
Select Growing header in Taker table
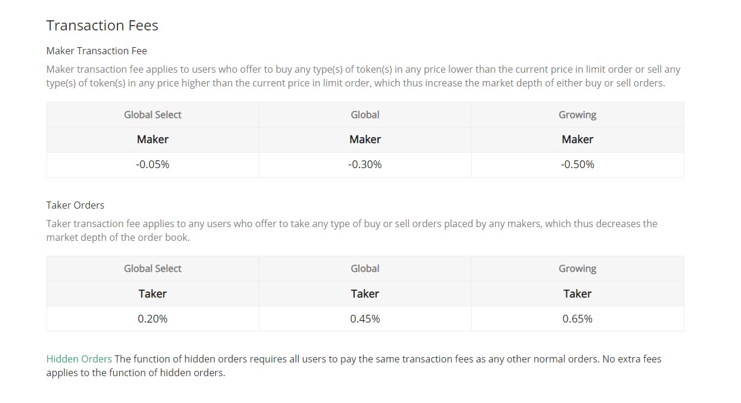click(577, 269)
